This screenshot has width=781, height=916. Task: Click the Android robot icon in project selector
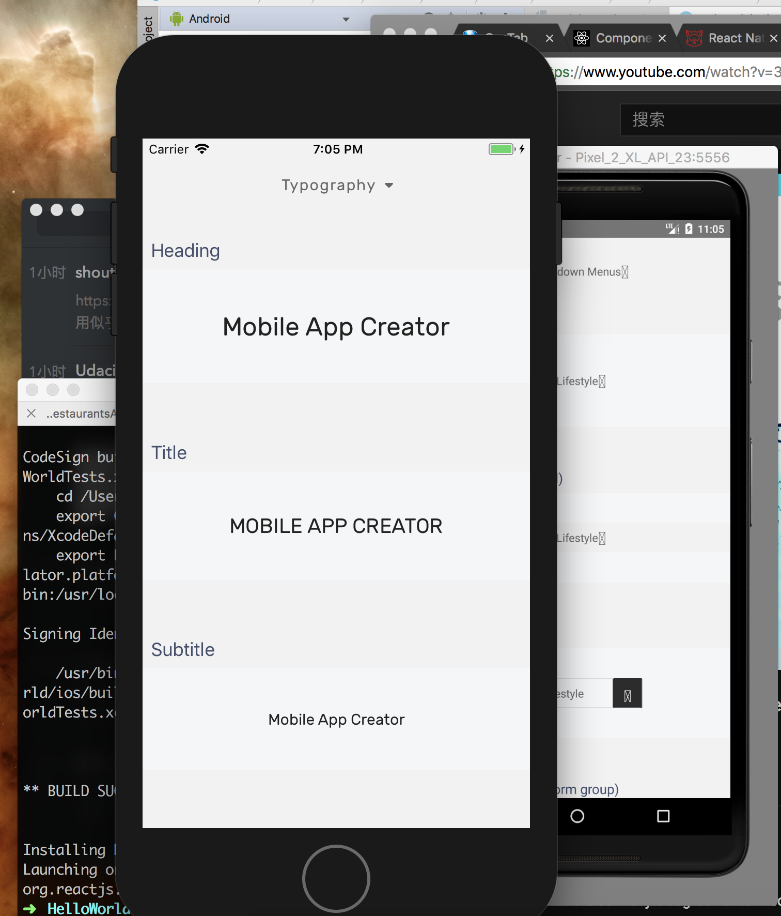point(177,19)
